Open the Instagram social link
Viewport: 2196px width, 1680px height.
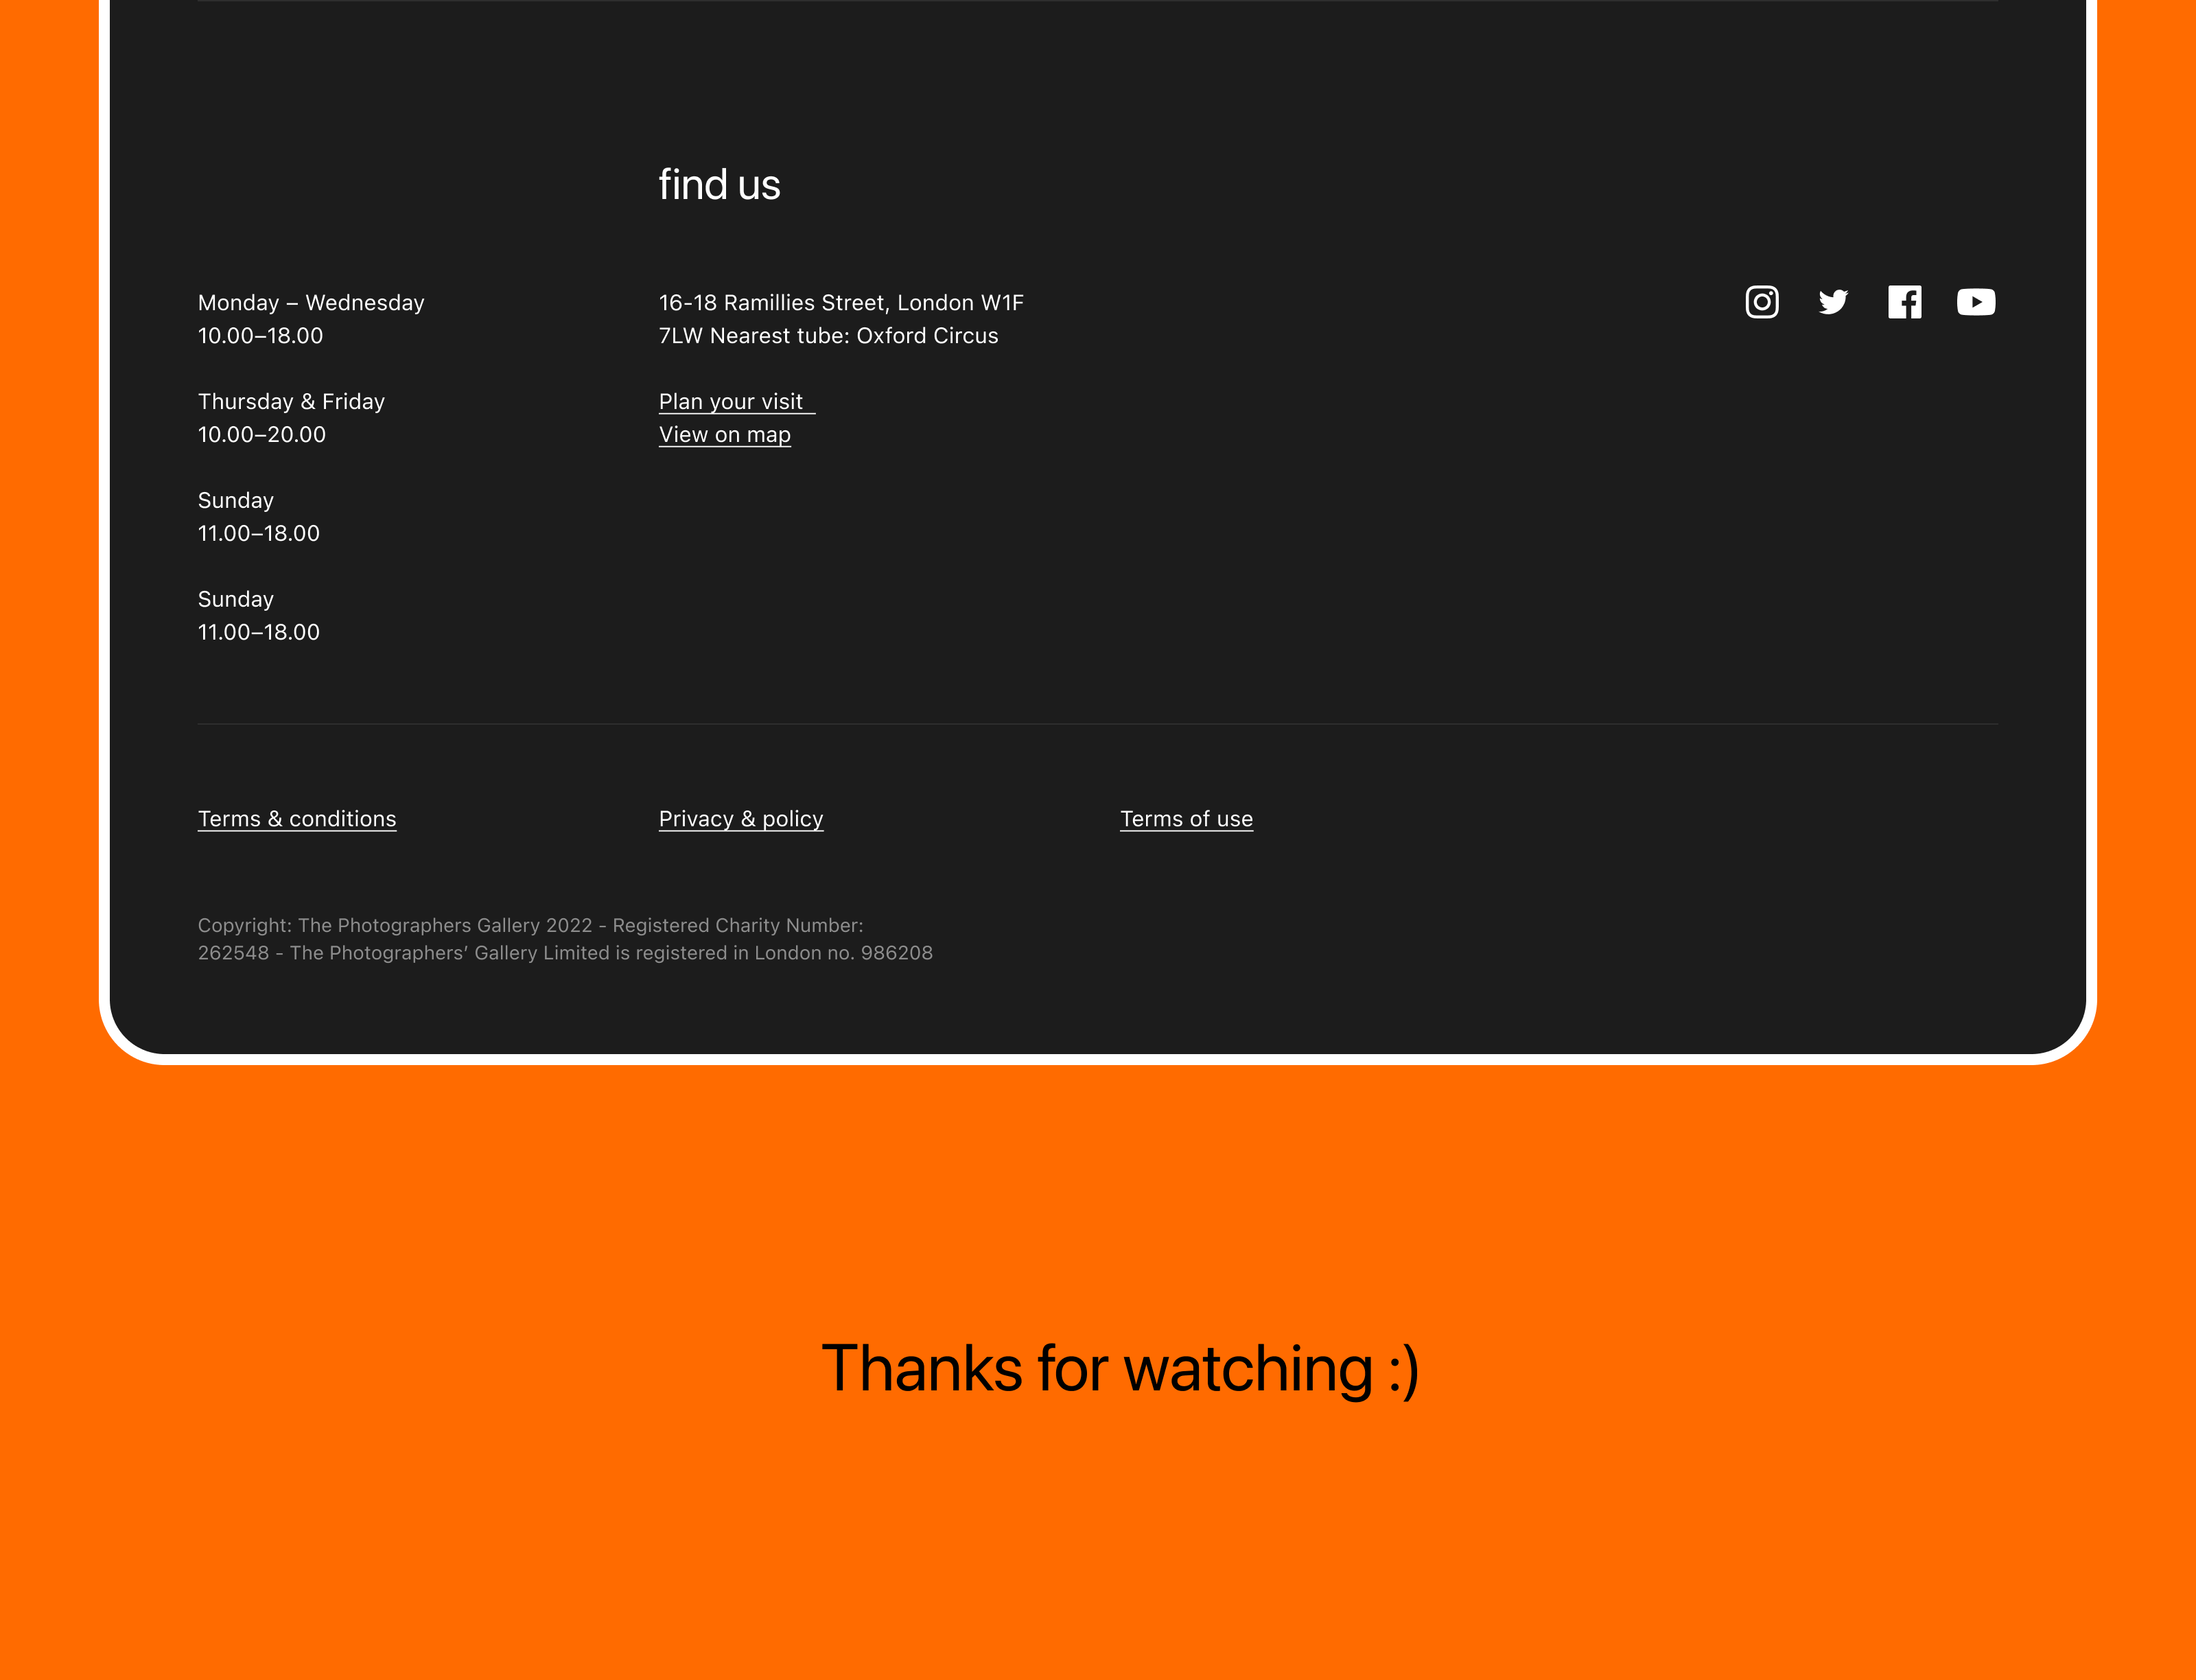(1761, 302)
